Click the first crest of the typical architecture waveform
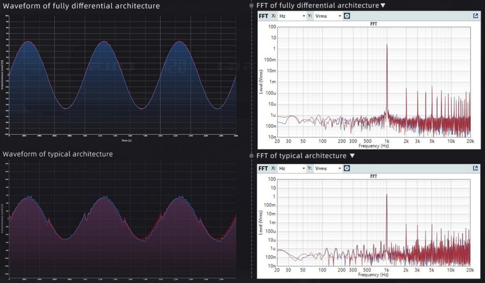Image resolution: width=485 pixels, height=283 pixels. click(29, 198)
